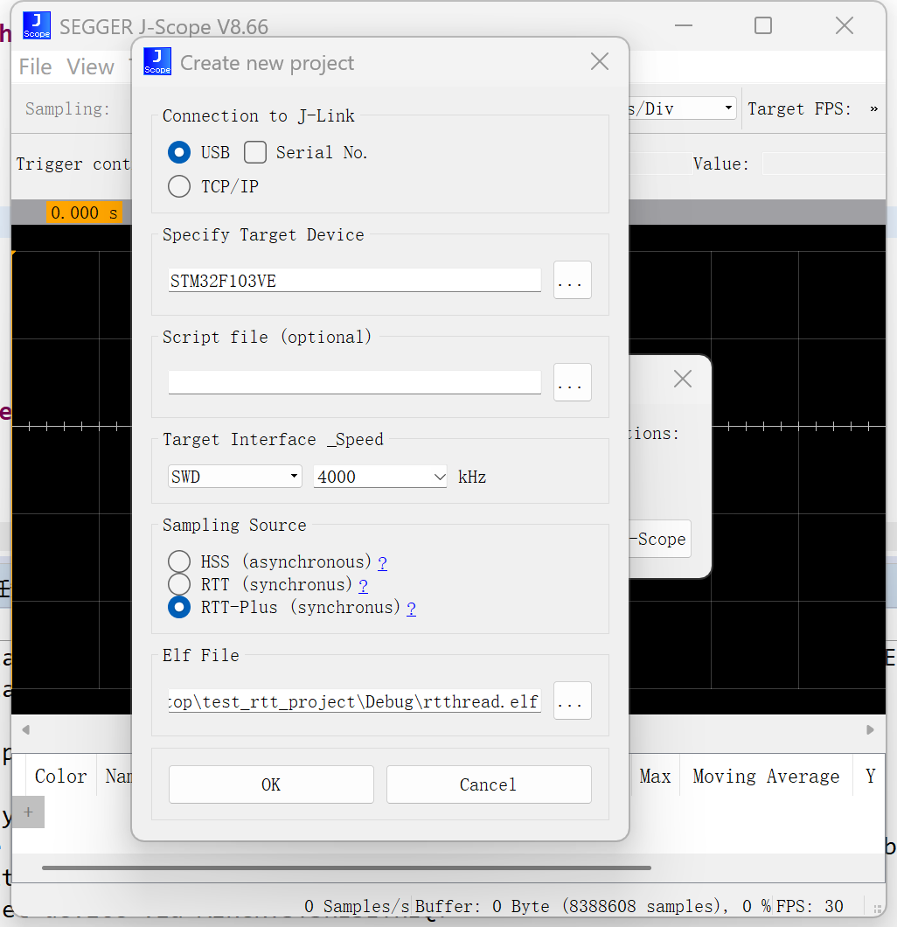The image size is (897, 927).
Task: Open the File menu
Action: click(x=36, y=66)
